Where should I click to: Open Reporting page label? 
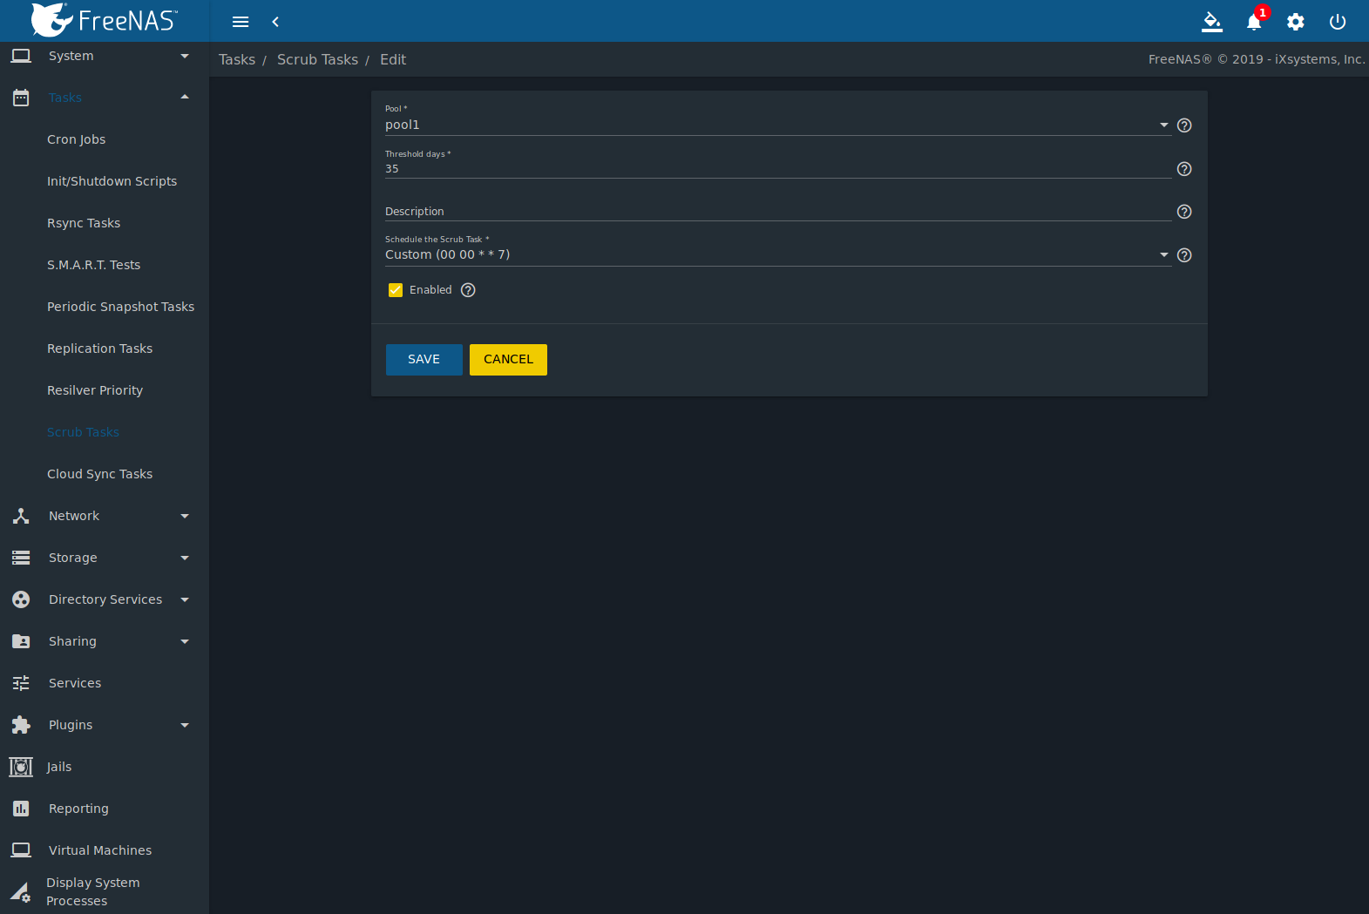click(x=78, y=809)
